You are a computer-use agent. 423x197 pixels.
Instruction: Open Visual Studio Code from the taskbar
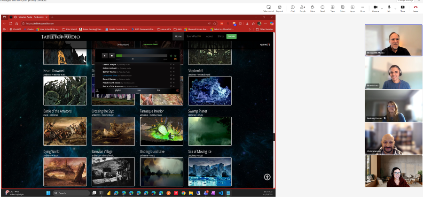pos(221,193)
